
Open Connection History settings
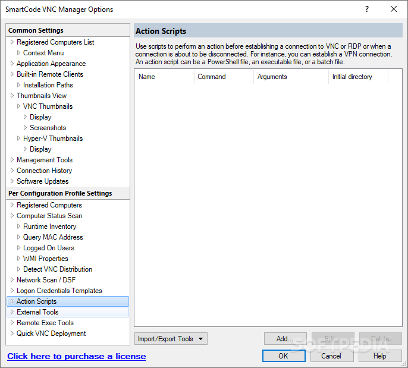click(44, 171)
